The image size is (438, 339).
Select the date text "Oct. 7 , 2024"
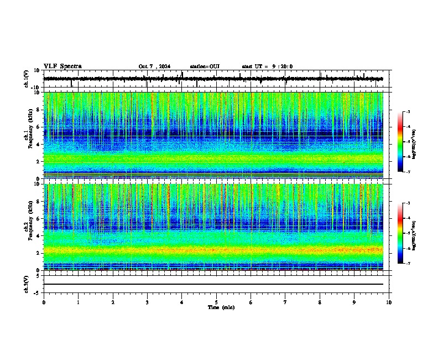[x=154, y=66]
